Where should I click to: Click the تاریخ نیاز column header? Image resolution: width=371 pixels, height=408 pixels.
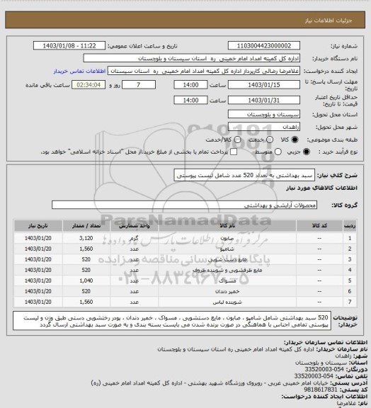tap(38, 225)
